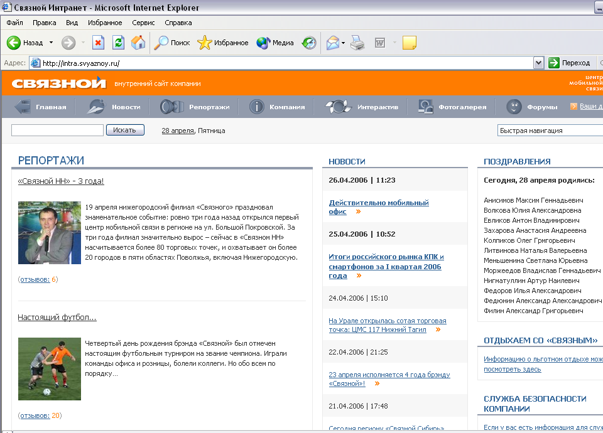Open the Правка menu

pos(44,23)
